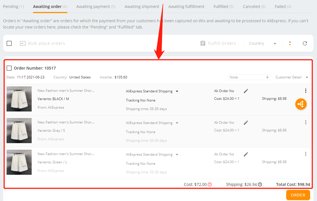Click the Fulfill Orders clipboard icon
Screen dimensions: 317x201
[x=203, y=43]
